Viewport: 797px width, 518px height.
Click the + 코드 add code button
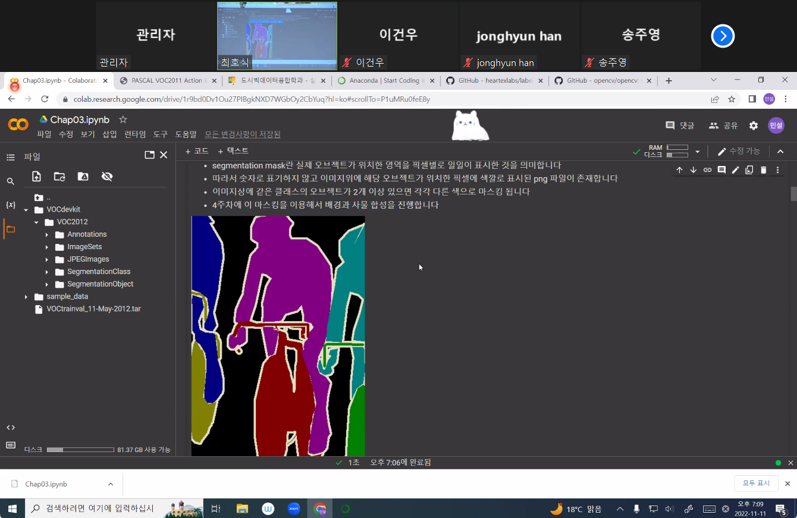point(197,151)
